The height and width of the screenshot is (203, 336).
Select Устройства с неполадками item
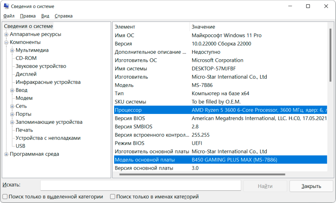click(48, 138)
